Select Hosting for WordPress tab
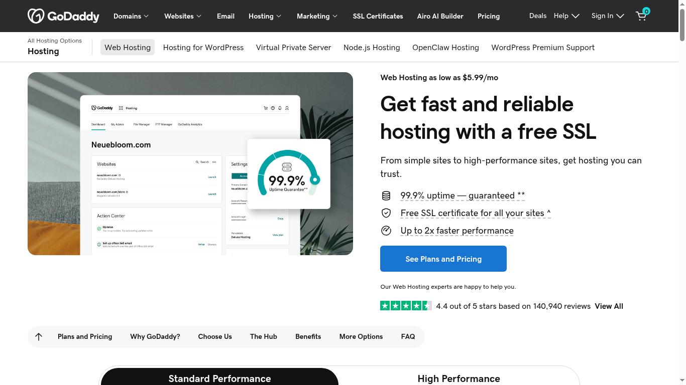 click(203, 47)
